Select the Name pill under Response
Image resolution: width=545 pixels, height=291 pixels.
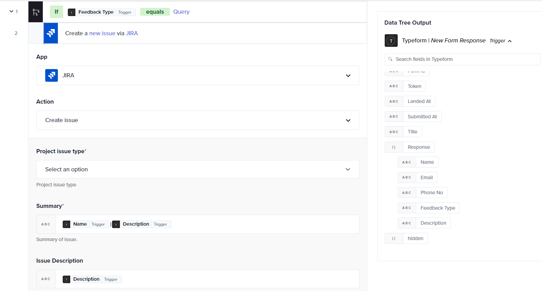[418, 162]
